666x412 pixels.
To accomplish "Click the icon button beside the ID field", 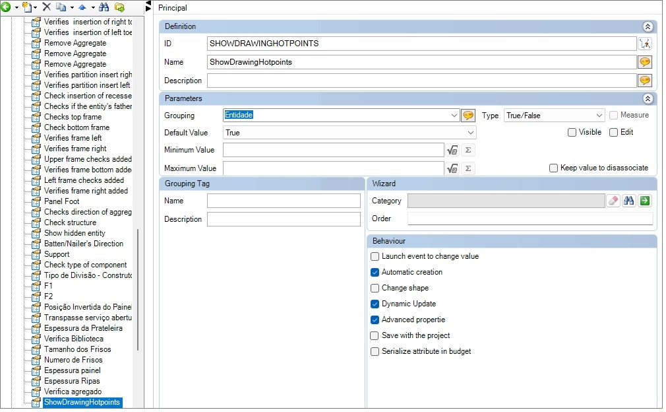I will pos(645,44).
